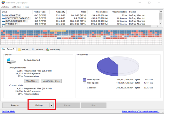This screenshot has height=114, width=173.
Task: Sort by the Fragmentation column header
Action: point(118,12)
